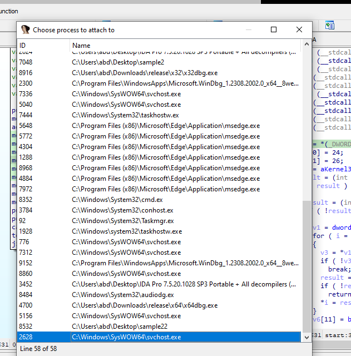Select process 8484 audiodg
Screen dimensions: 351x356
point(159,294)
